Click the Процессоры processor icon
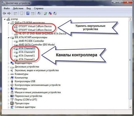The width and height of the screenshot is (134, 116). pos(12,103)
